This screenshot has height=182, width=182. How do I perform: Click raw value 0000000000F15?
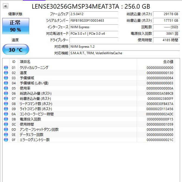pos(160,119)
